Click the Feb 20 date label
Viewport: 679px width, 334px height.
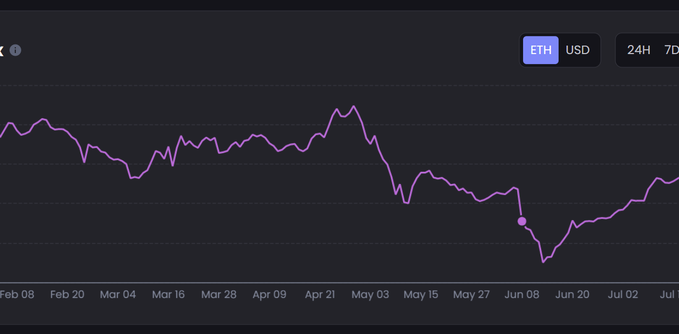[x=67, y=294]
